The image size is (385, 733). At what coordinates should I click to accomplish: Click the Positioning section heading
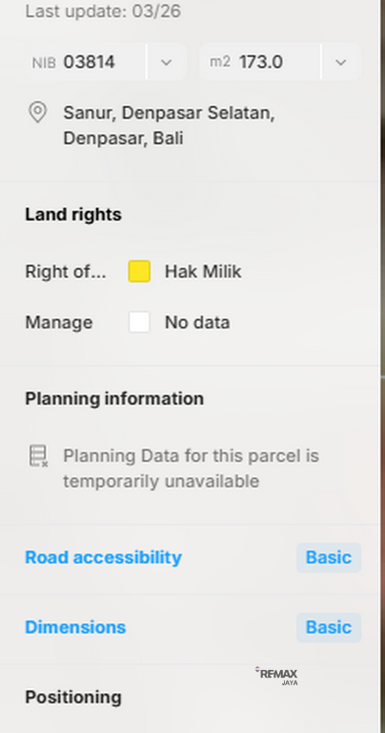(x=73, y=697)
